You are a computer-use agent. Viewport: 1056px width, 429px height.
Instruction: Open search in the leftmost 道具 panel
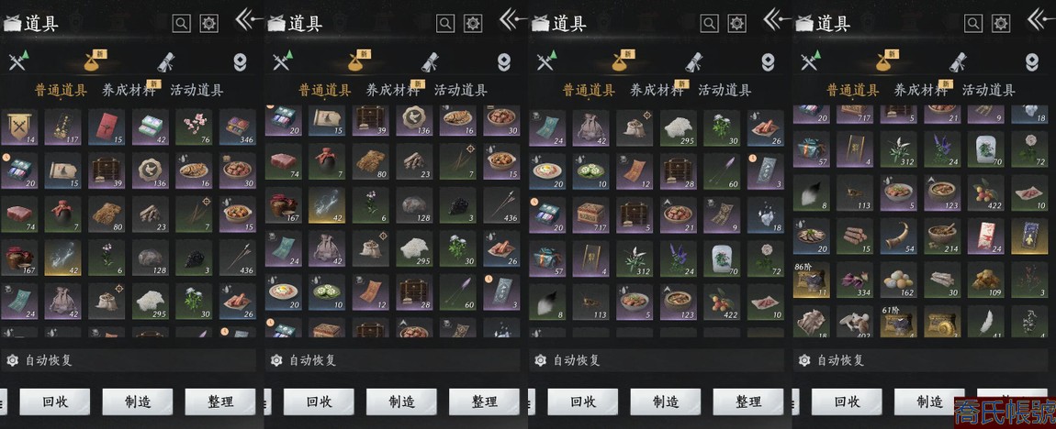coord(181,24)
